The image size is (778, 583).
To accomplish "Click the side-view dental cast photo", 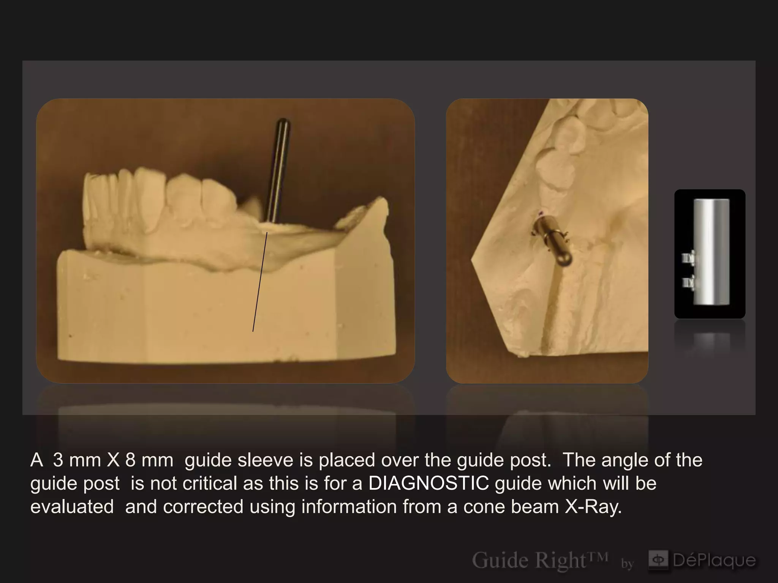I will click(225, 241).
